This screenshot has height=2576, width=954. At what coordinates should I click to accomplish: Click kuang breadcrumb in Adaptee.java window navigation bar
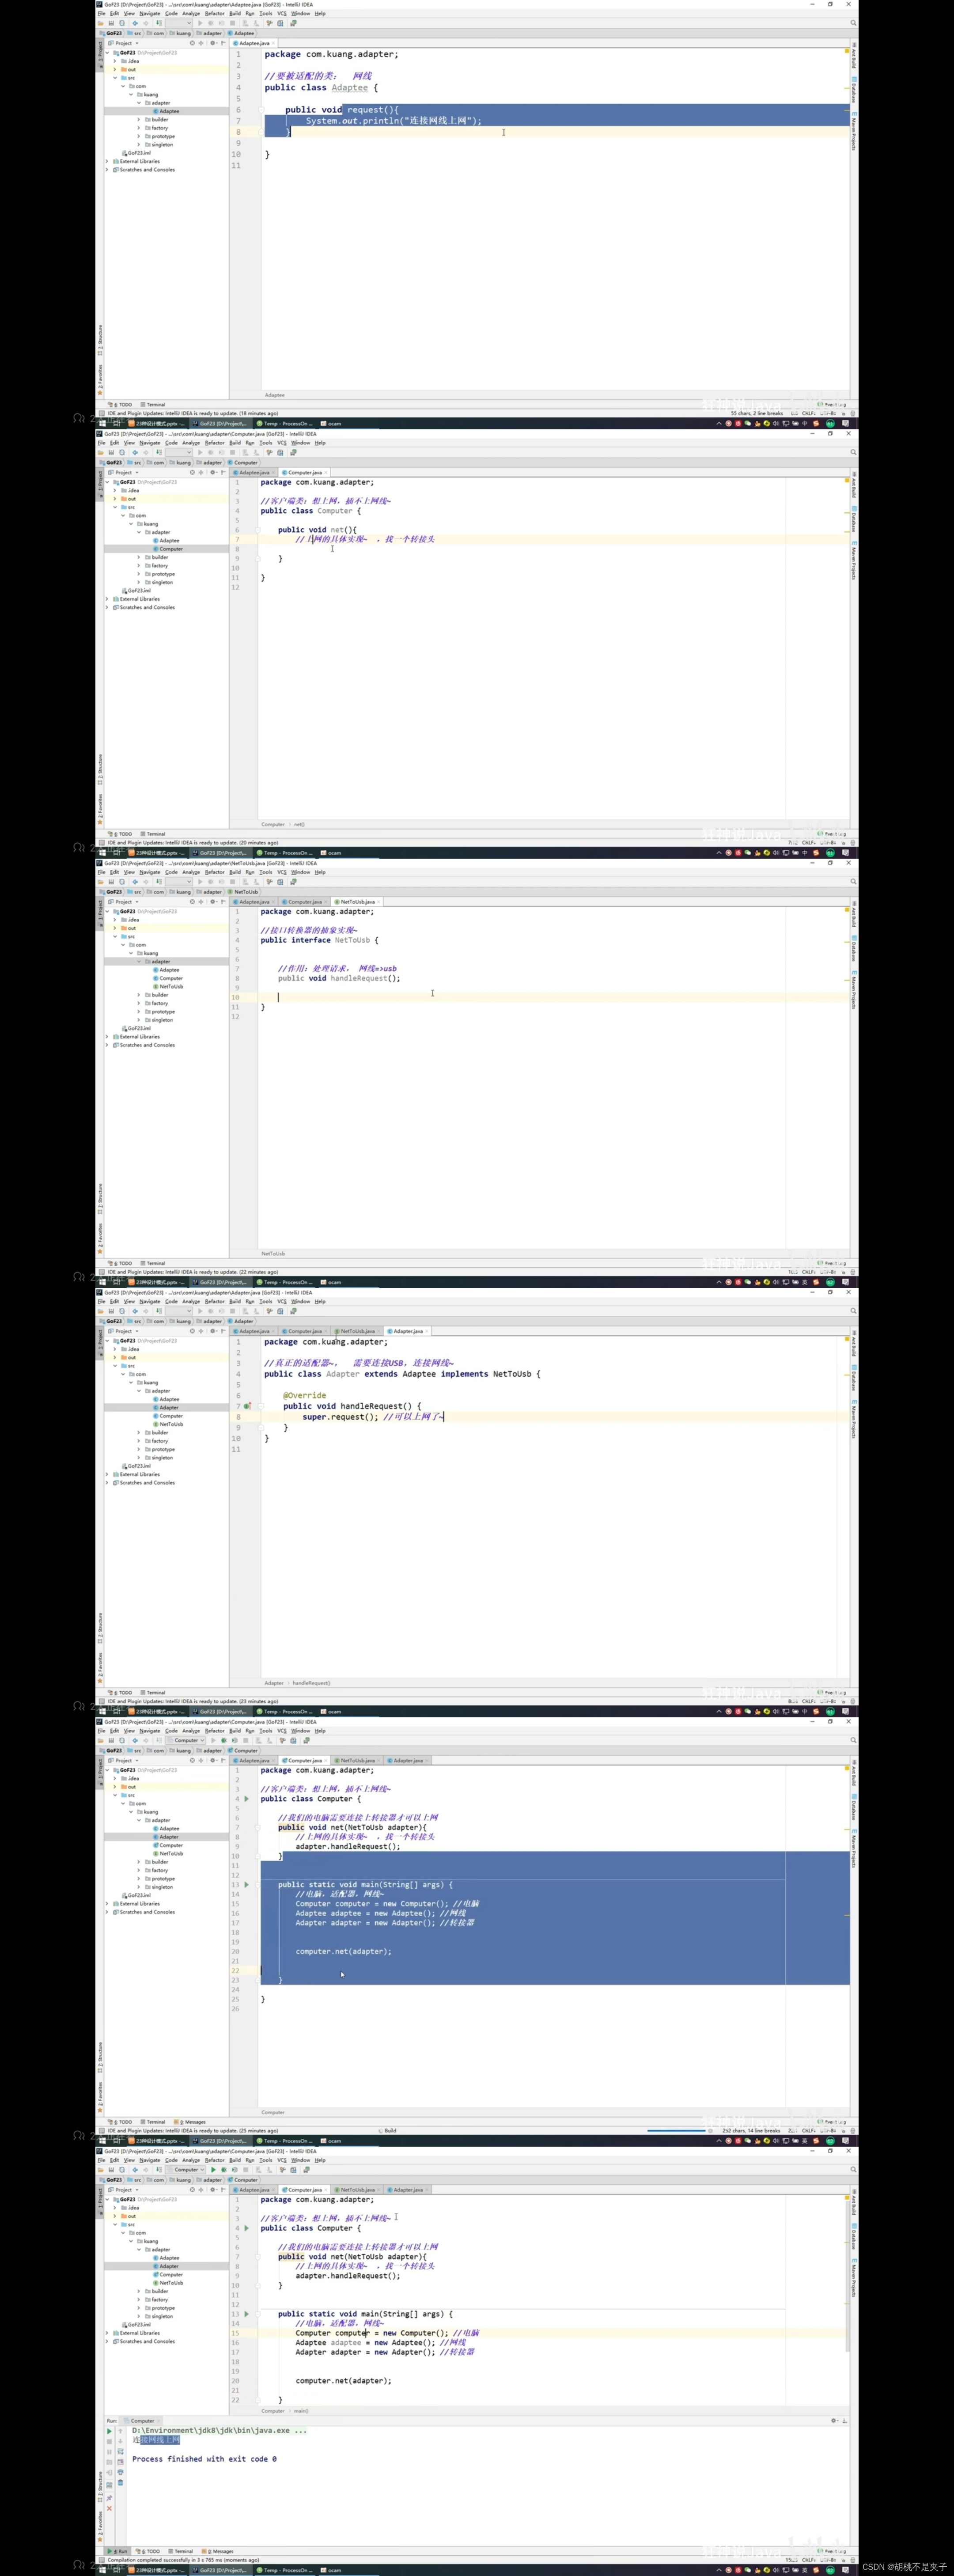tap(180, 33)
